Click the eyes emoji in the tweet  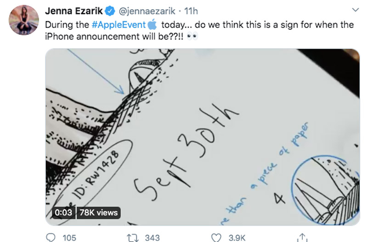click(192, 37)
